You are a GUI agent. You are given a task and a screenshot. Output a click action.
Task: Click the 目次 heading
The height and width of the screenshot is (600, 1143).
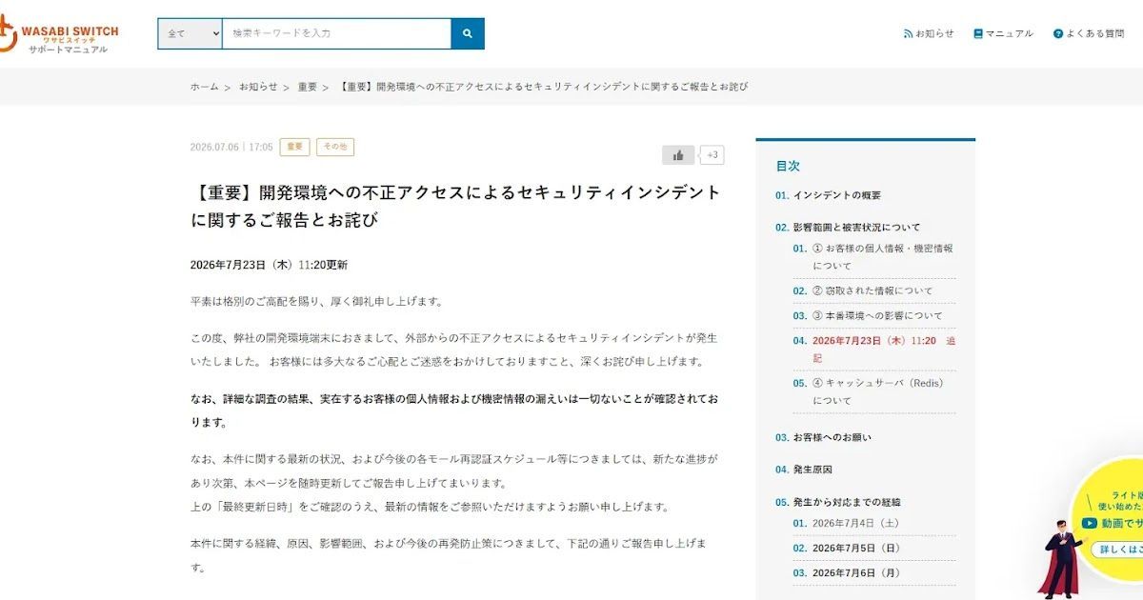(788, 166)
